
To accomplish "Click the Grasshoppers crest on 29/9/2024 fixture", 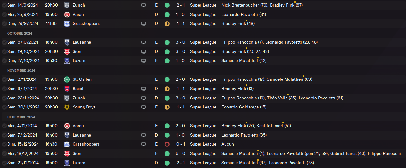I will (x=67, y=24).
